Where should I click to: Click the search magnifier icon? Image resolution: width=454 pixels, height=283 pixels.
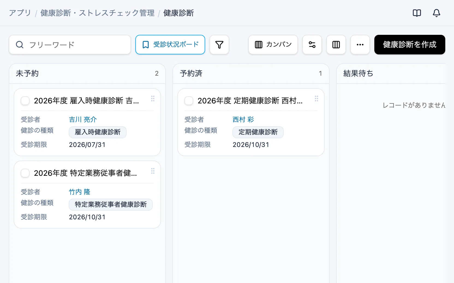coord(20,45)
